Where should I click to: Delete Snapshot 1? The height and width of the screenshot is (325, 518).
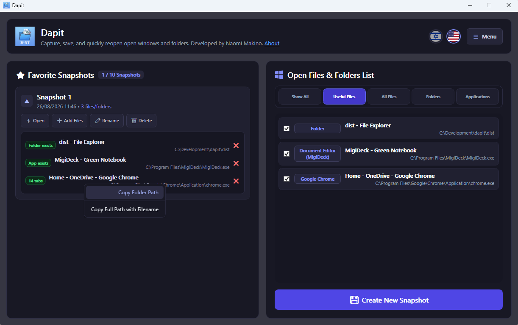tap(142, 121)
